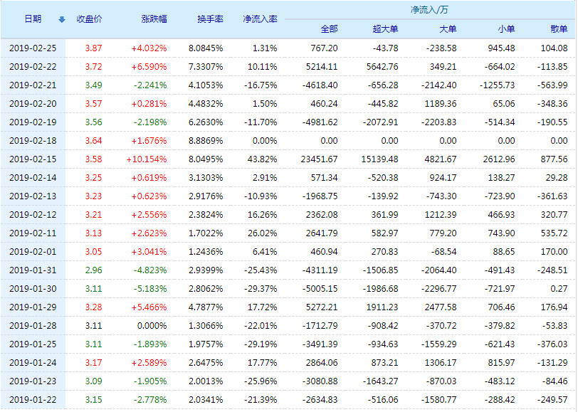The width and height of the screenshot is (578, 412).
Task: Click the extra-large order value 15139.48
Action: coord(379,159)
